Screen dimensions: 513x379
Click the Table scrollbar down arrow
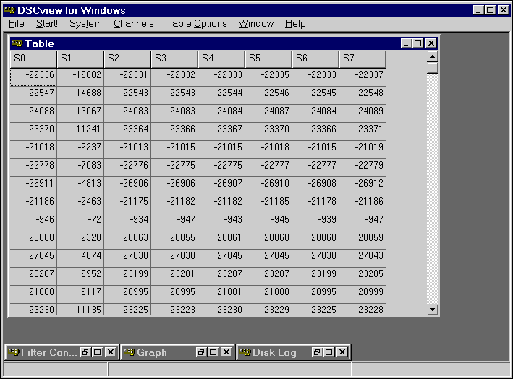click(x=433, y=310)
